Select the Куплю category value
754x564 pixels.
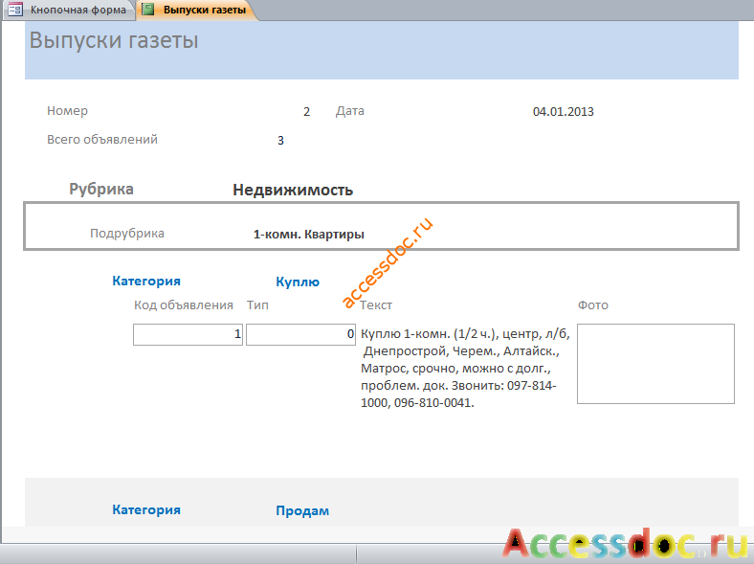[x=298, y=282]
